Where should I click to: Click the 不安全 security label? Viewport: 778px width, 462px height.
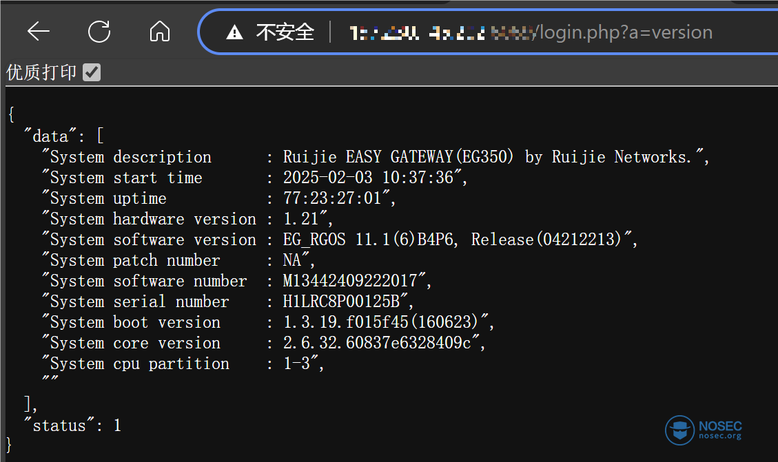coord(285,32)
